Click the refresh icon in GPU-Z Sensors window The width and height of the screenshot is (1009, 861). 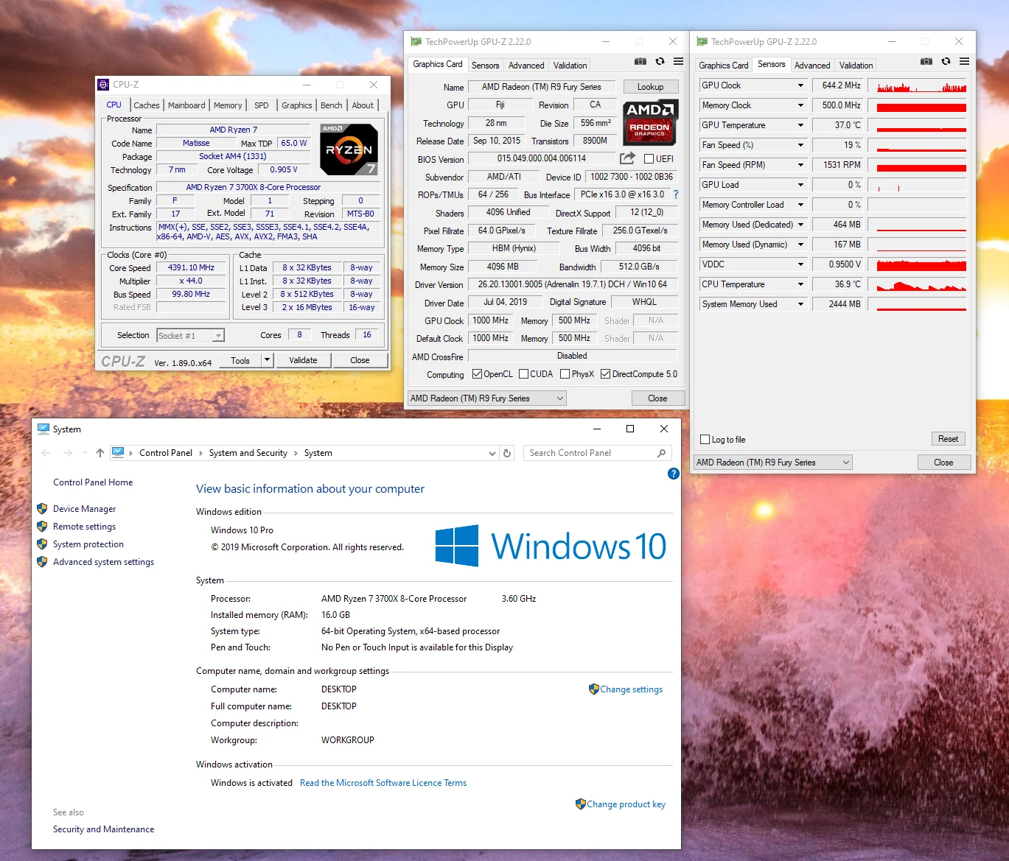[x=946, y=62]
